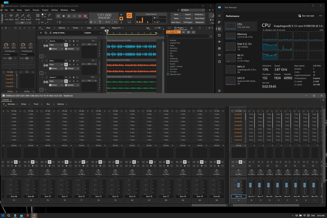Mute the Drums track
Screen dimensions: 327x218
click(x=66, y=41)
